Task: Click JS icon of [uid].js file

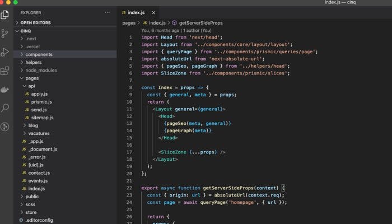Action: pyautogui.click(x=24, y=165)
